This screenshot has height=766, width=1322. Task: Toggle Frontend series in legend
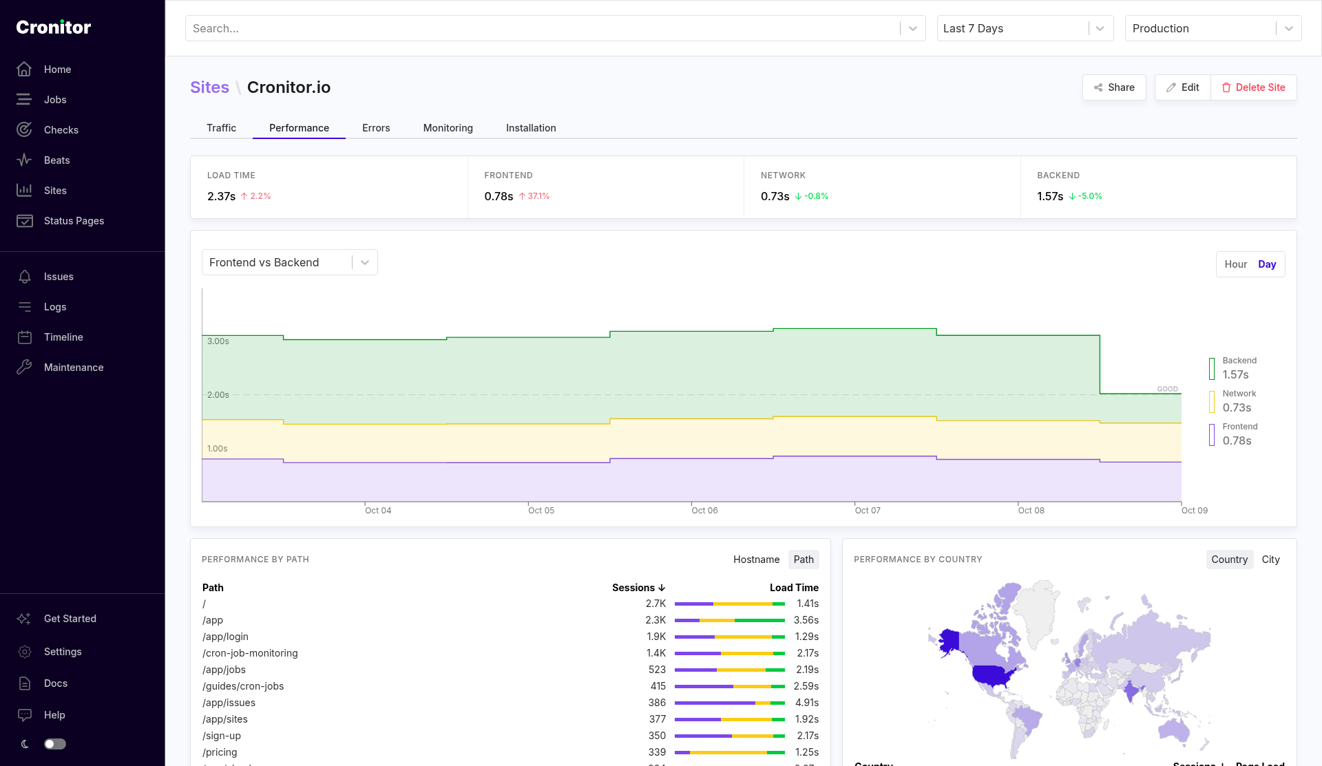click(1233, 434)
